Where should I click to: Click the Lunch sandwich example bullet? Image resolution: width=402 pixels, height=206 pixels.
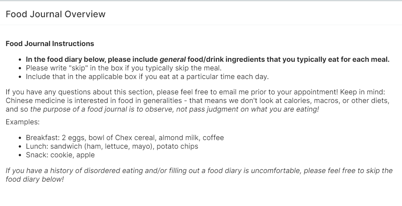coord(112,146)
